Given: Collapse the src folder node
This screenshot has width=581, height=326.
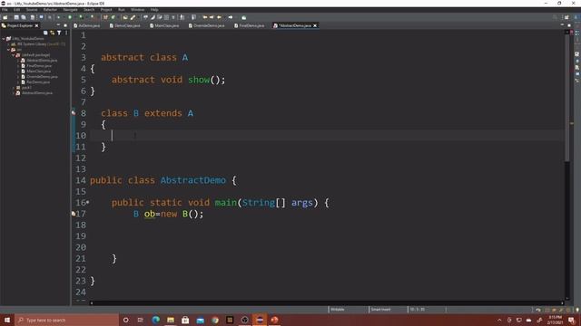Looking at the screenshot, I should (8, 50).
